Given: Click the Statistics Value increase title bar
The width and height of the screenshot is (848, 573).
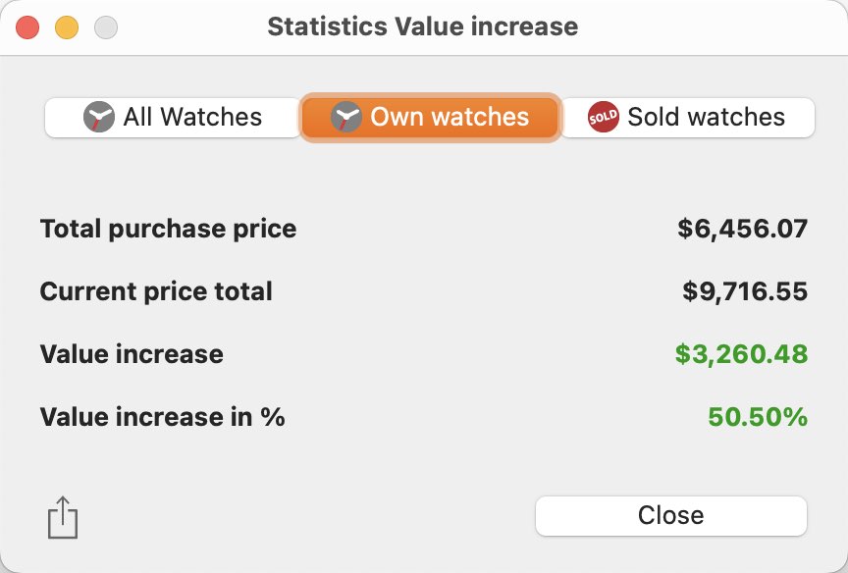Looking at the screenshot, I should click(x=423, y=26).
